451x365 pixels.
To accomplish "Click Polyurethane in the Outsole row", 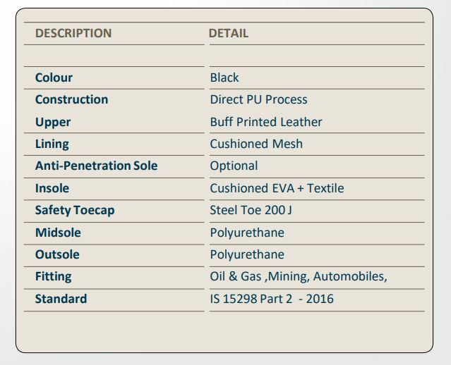I will 247,254.
